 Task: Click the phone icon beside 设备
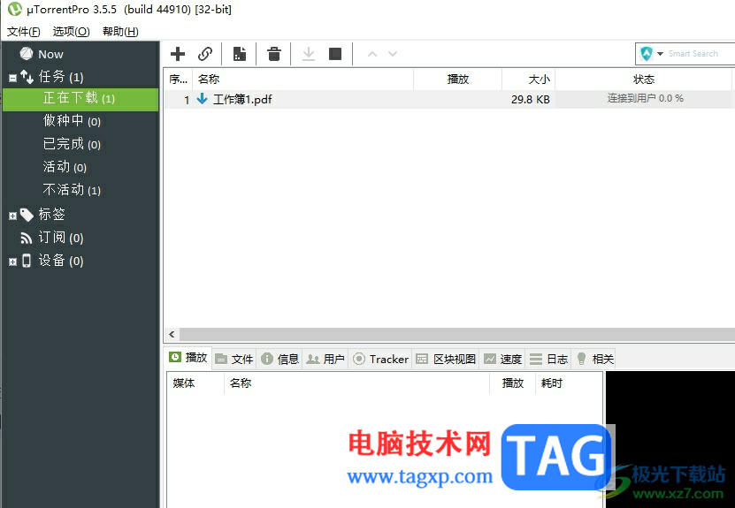click(27, 261)
